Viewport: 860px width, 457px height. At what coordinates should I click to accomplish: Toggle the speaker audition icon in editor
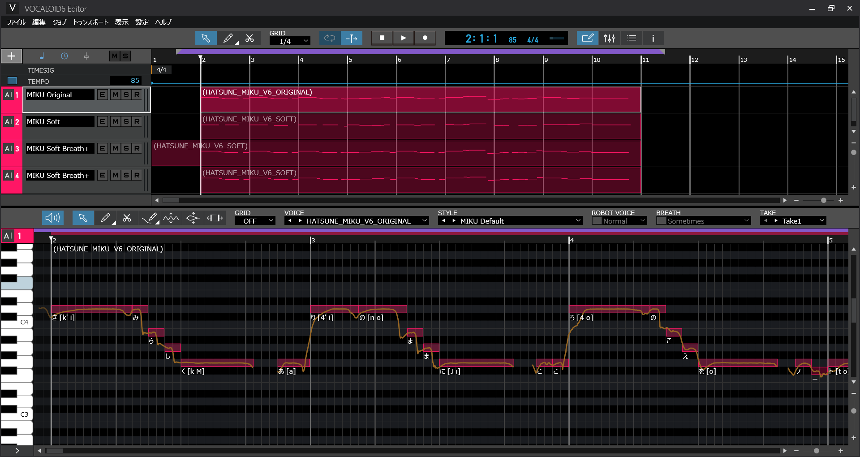coord(53,218)
